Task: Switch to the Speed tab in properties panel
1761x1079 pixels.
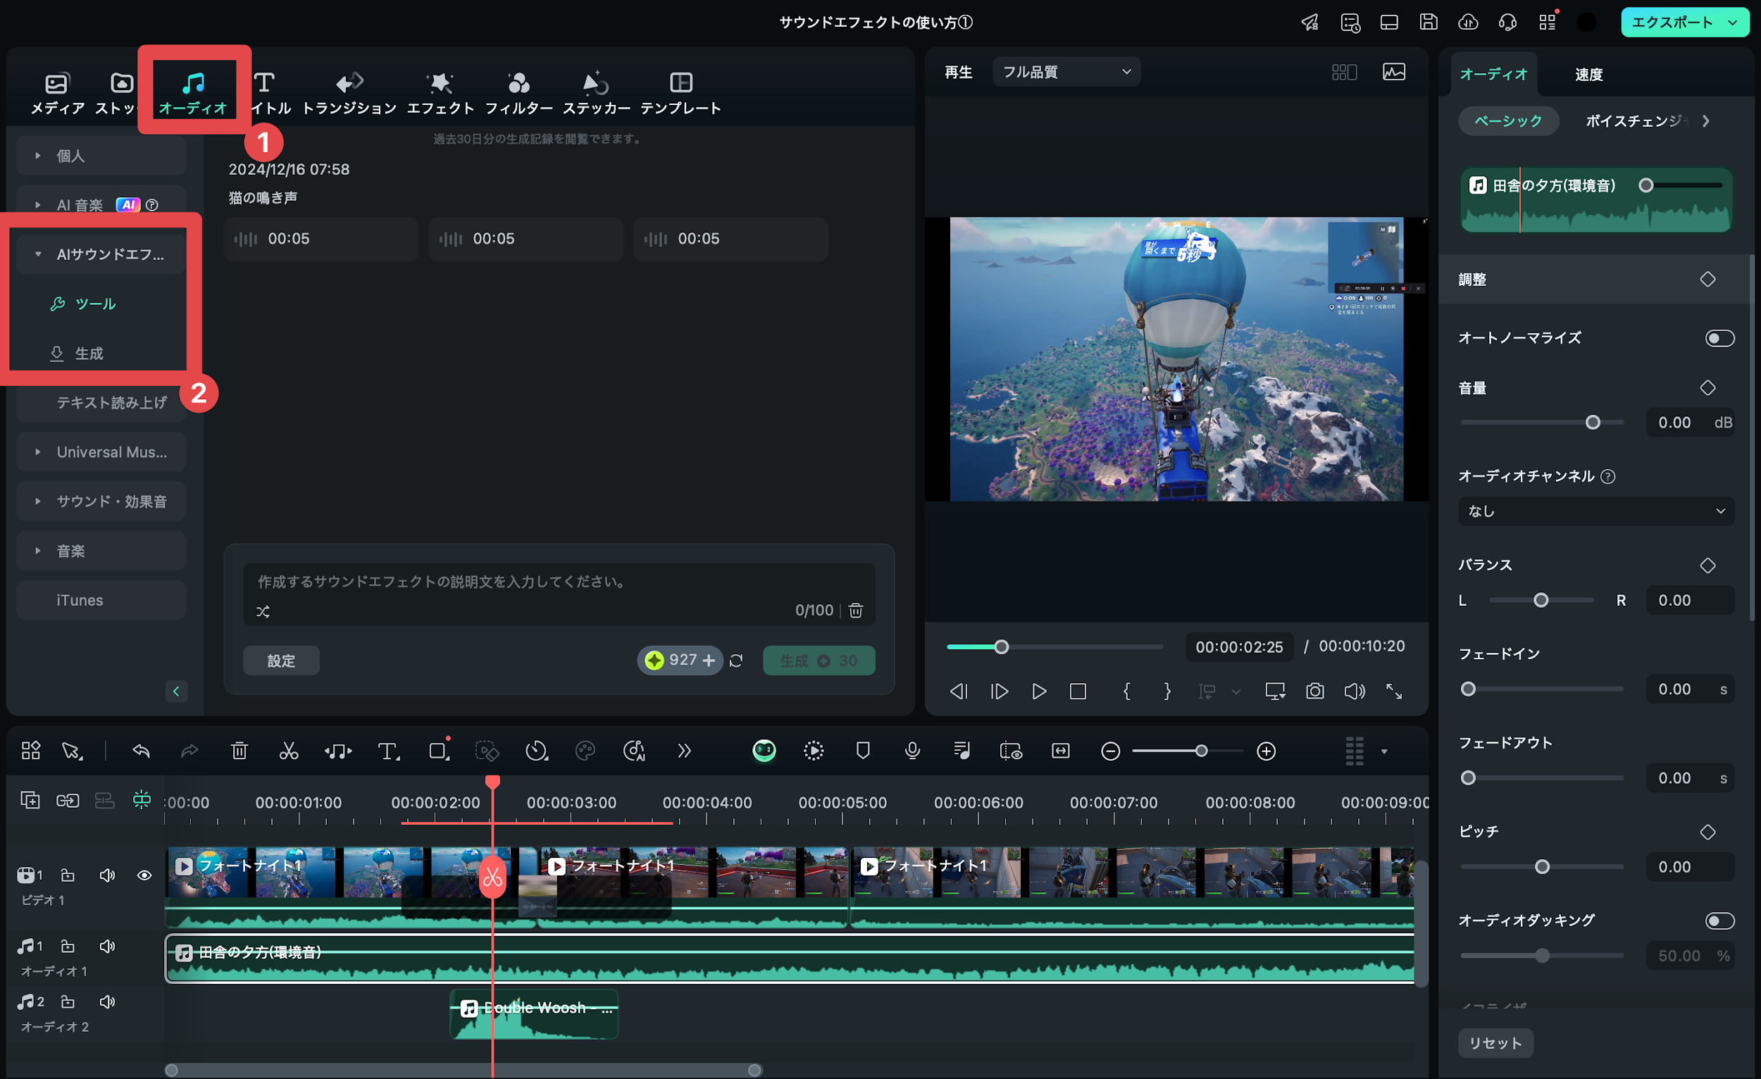Action: pos(1588,75)
